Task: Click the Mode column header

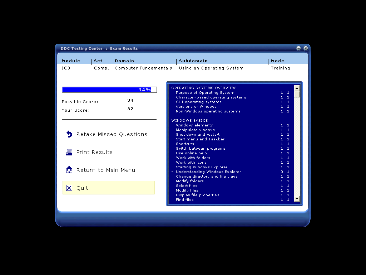Action: [277, 61]
